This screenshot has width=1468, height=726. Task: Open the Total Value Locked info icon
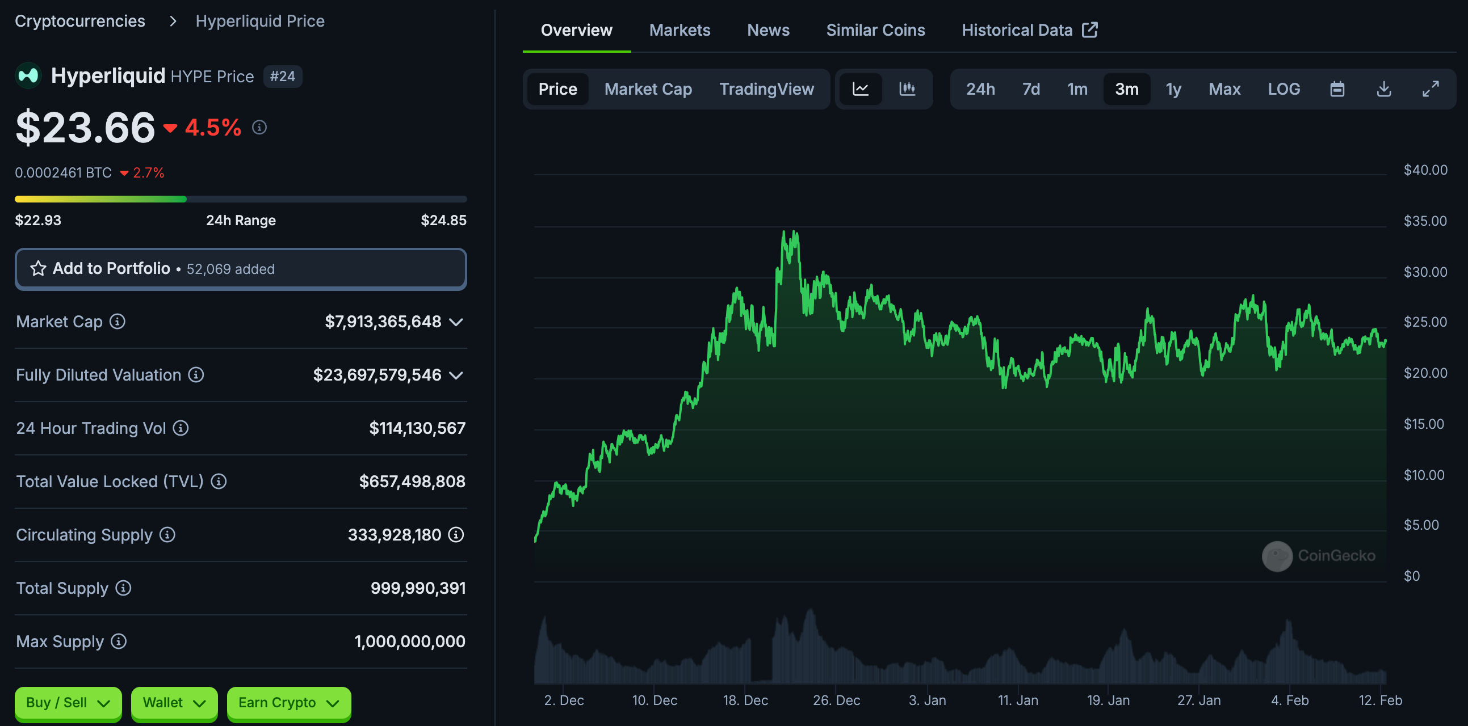[219, 482]
